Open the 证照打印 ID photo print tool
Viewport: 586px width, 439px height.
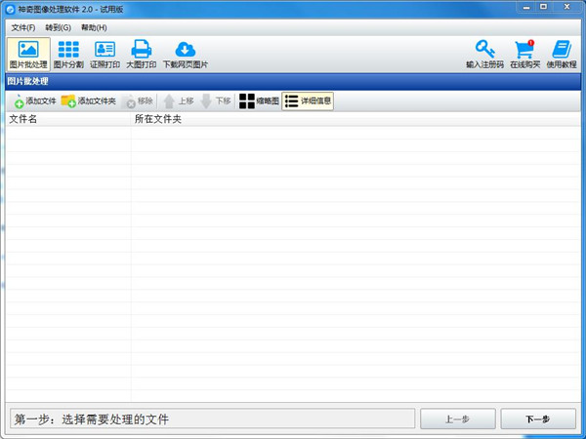[x=105, y=54]
